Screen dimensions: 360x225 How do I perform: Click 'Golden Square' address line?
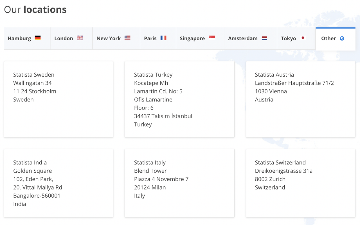coord(33,171)
